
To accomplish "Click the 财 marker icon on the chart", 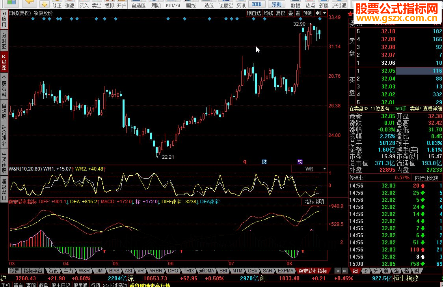I will [x=264, y=161].
